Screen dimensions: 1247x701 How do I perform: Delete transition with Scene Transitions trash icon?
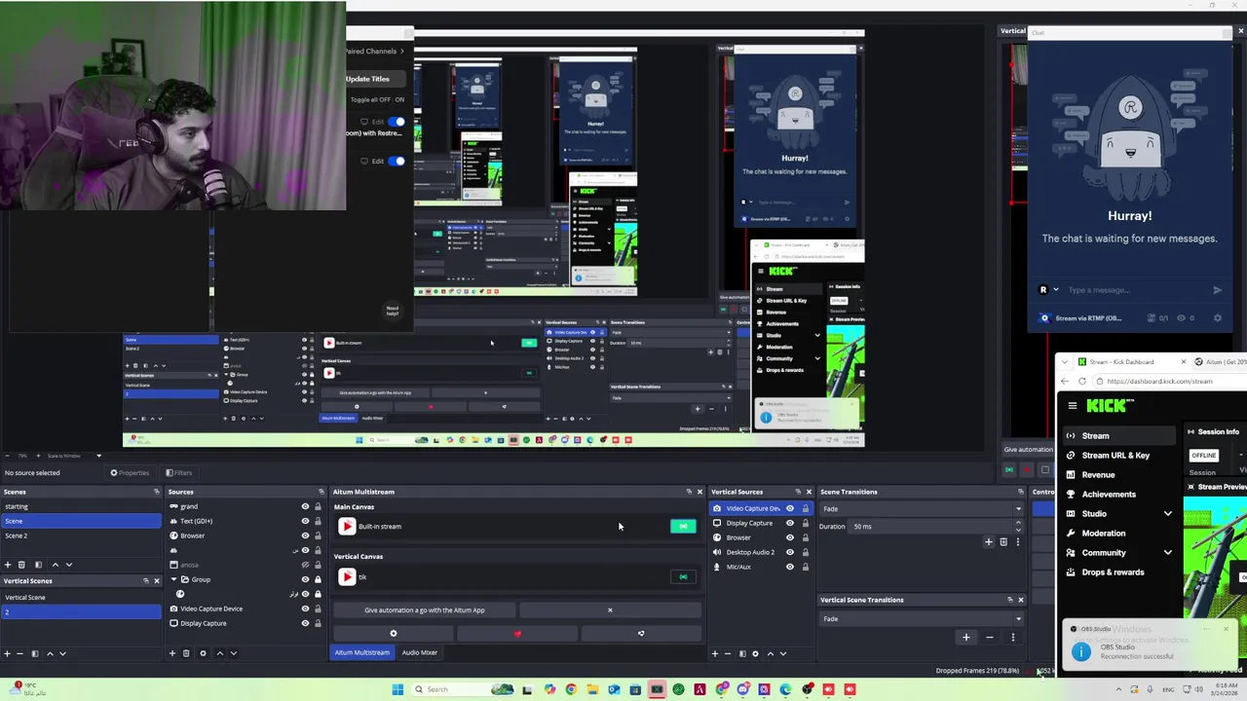[x=1003, y=542]
